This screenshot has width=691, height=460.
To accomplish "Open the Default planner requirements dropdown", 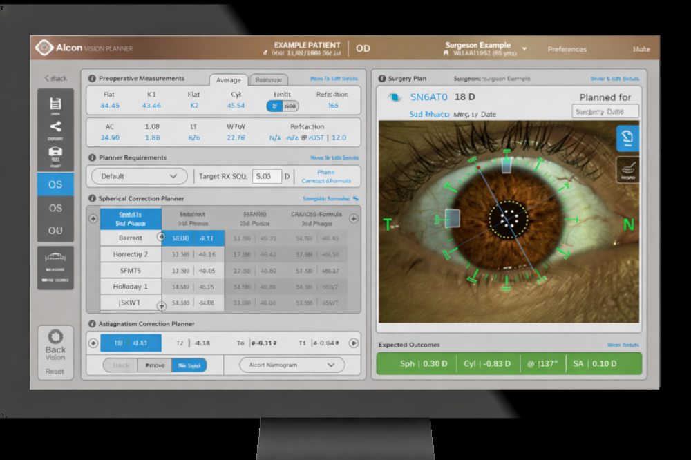I will pyautogui.click(x=139, y=176).
